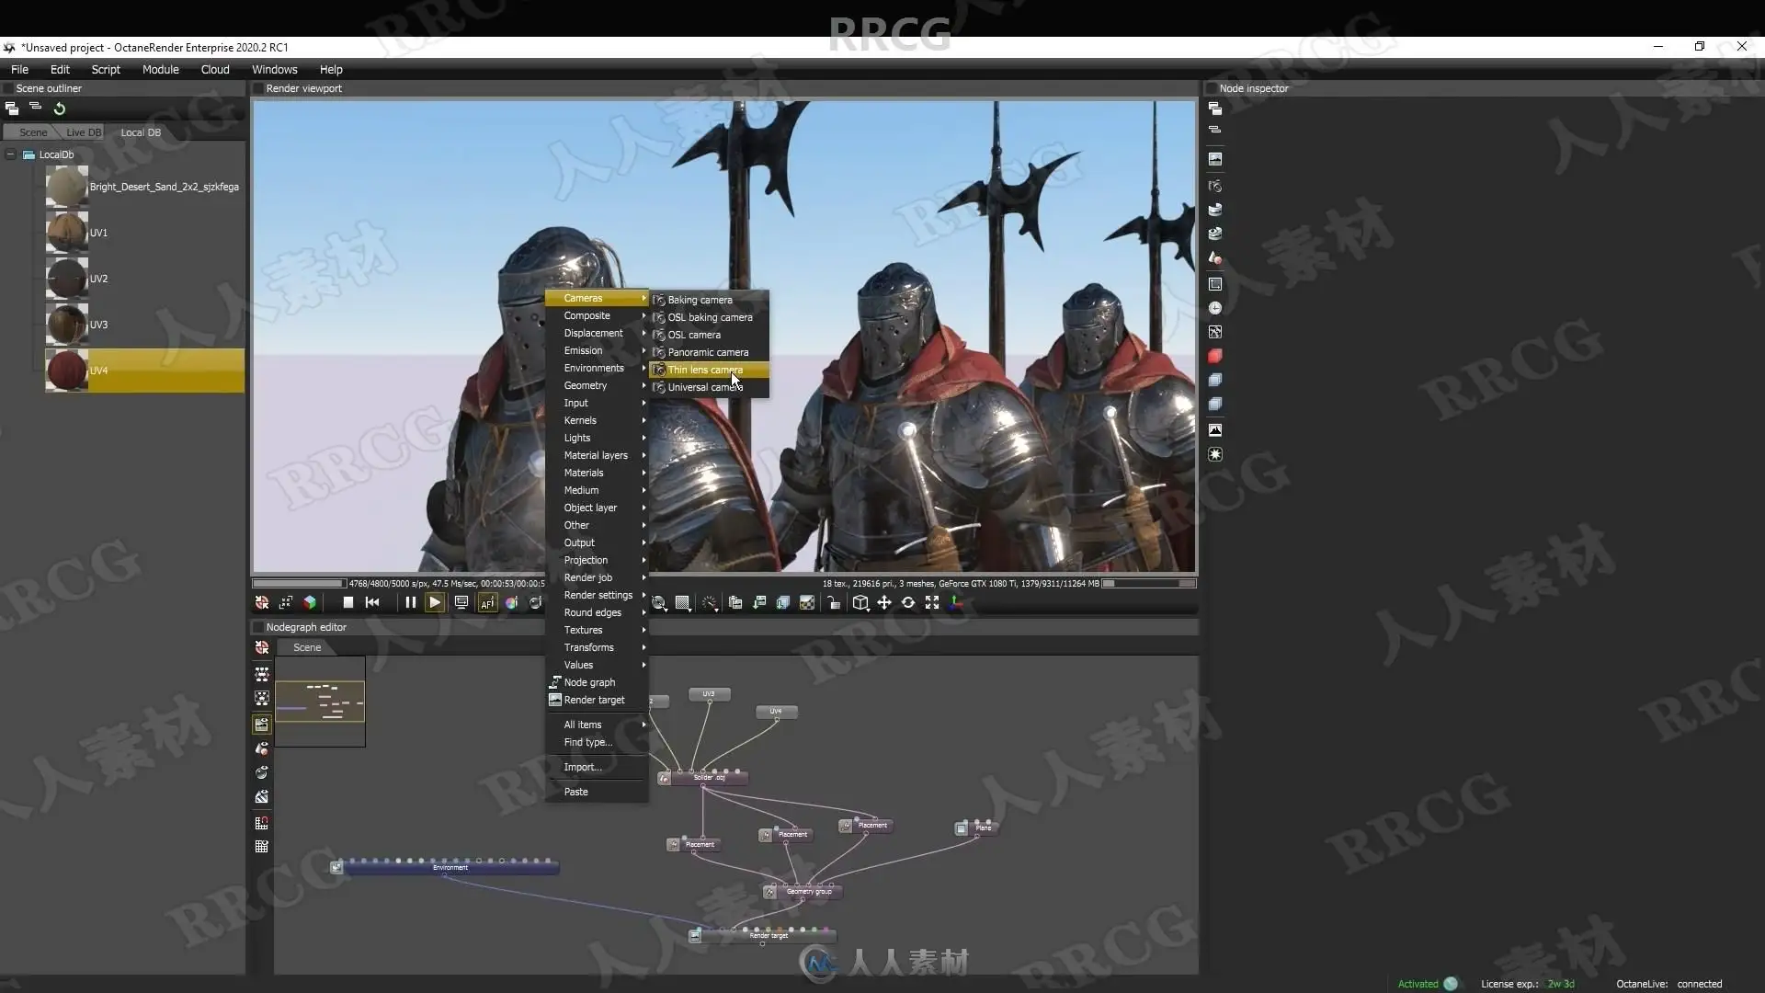Click the render progress bar

coord(299,583)
